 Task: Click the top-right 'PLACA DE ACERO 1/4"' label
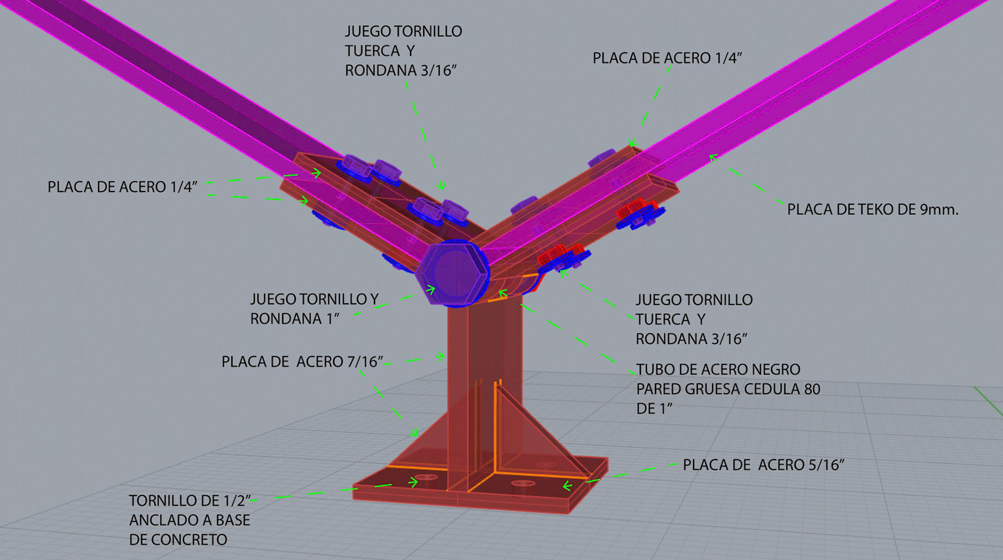667,58
